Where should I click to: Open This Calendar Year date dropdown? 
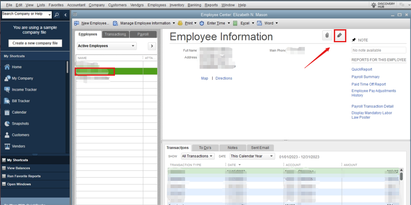point(252,156)
